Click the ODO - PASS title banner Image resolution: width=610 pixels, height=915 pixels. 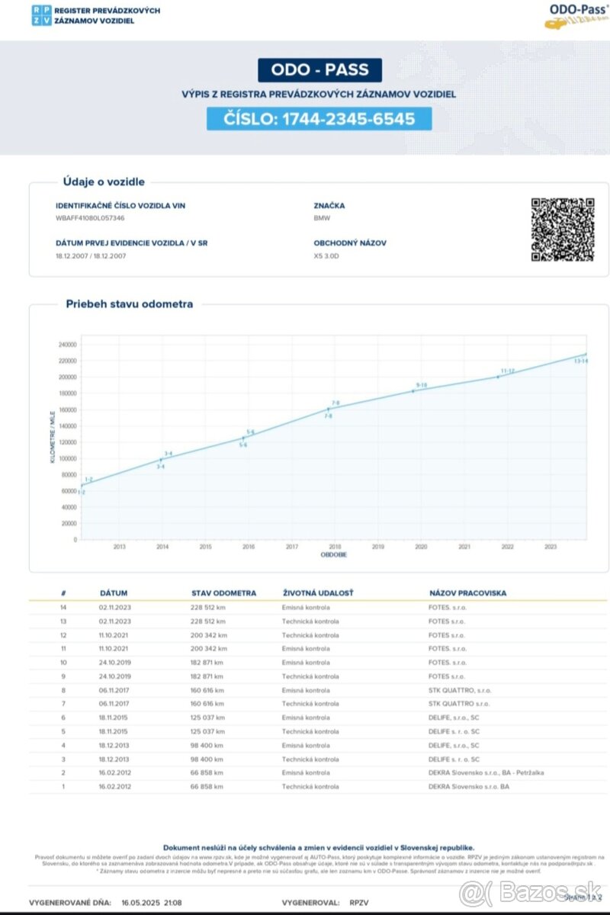[x=319, y=70]
